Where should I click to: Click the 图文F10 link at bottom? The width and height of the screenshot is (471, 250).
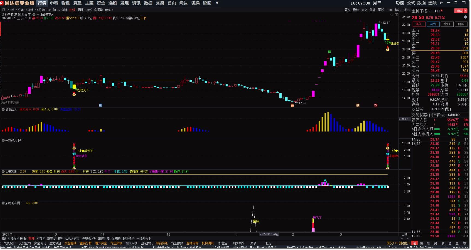[393, 243]
